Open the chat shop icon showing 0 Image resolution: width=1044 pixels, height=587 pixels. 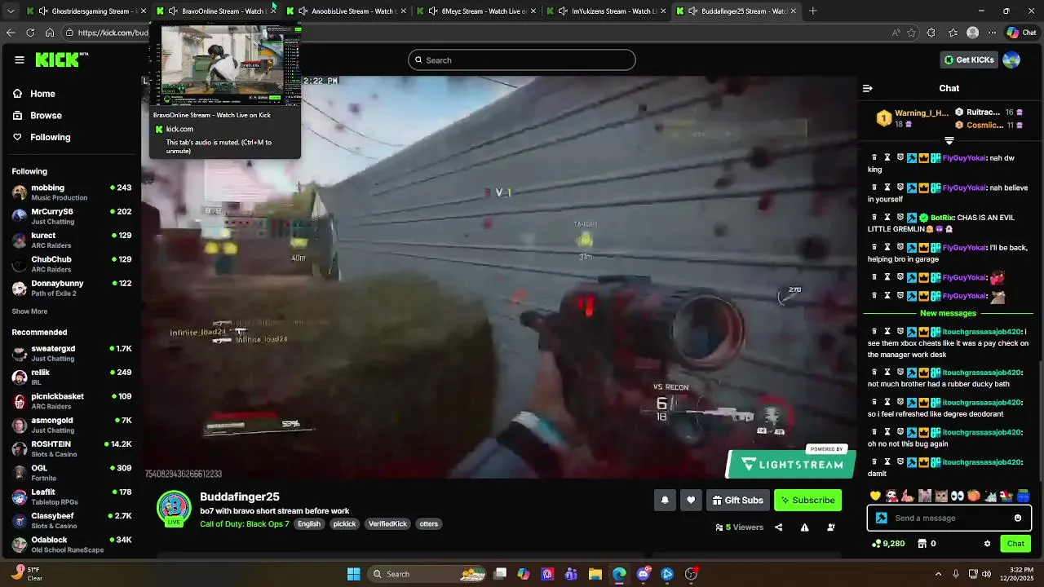coord(927,544)
